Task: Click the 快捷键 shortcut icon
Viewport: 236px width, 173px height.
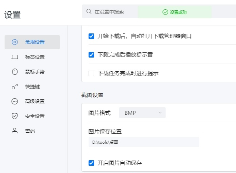Action: [x=15, y=86]
